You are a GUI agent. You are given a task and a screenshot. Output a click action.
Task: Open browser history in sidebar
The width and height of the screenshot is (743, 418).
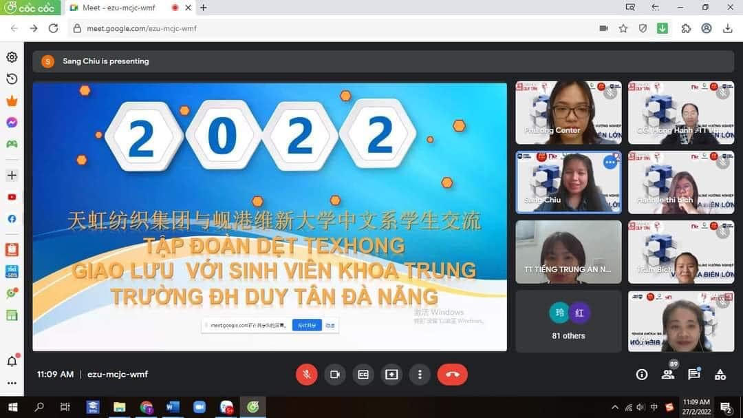tap(12, 79)
